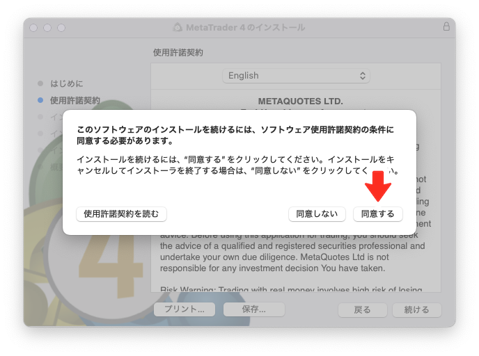The image size is (479, 356).
Task: Click the 続ける (Continue) button
Action: tap(416, 310)
